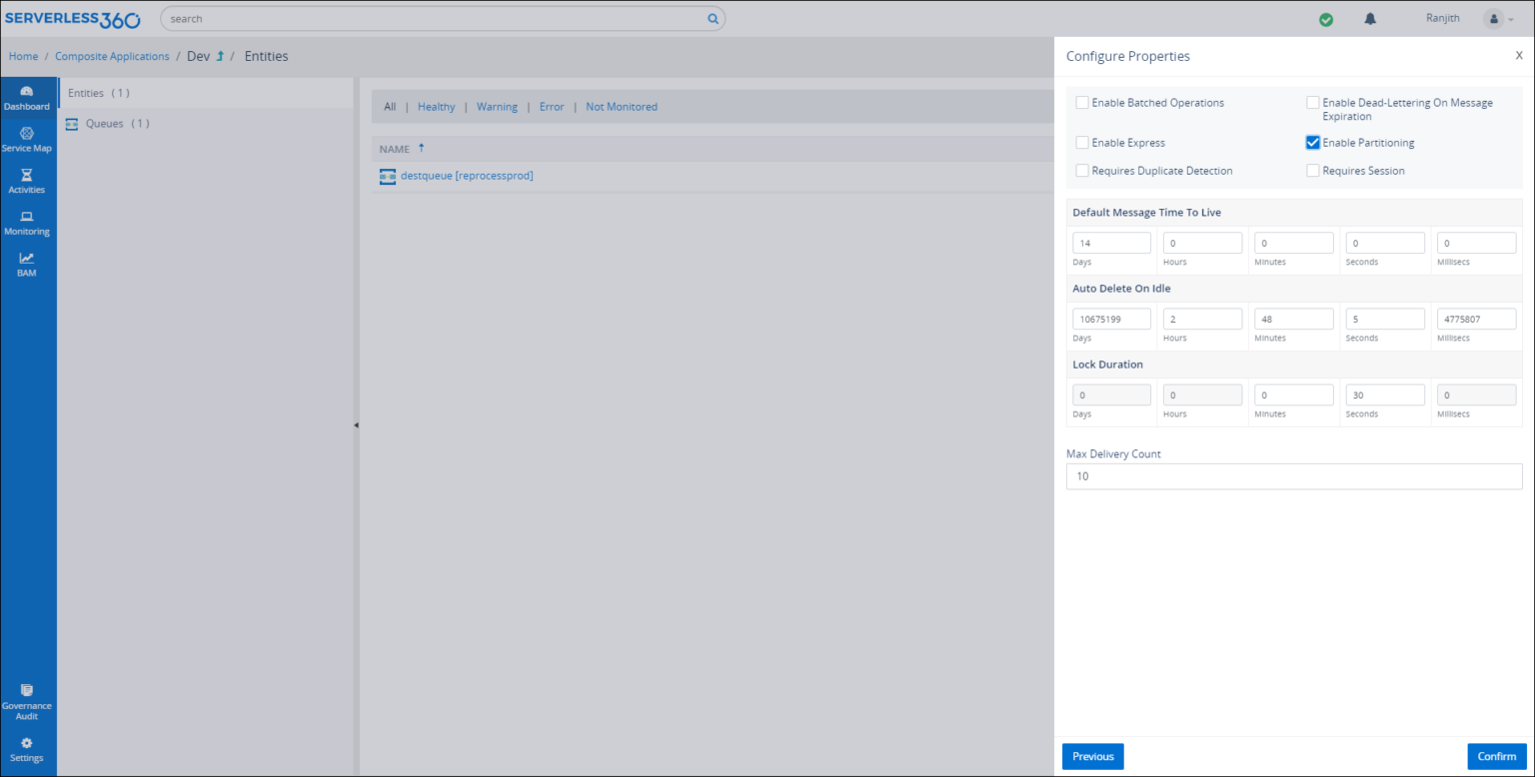
Task: Select the Not Monitored filter
Action: [621, 106]
